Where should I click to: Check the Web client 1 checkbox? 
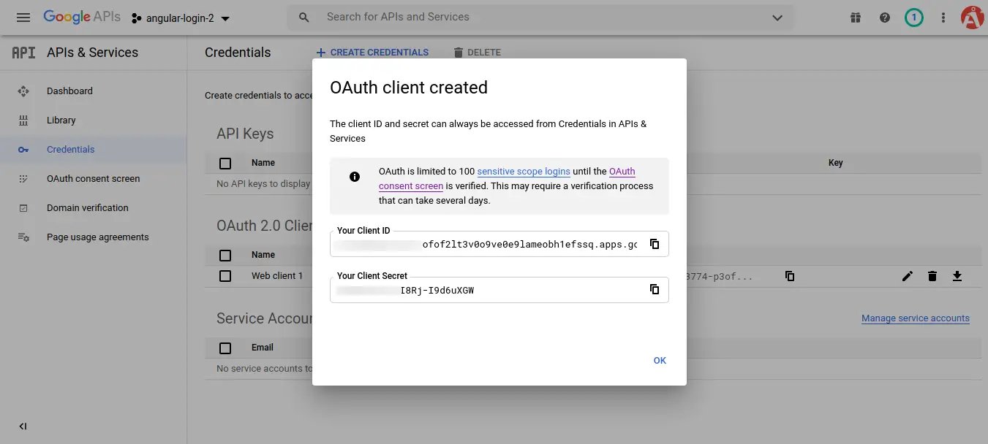(225, 276)
